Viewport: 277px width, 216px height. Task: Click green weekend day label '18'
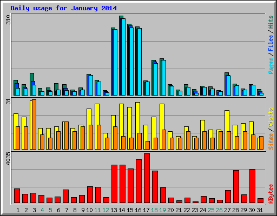pyautogui.click(x=154, y=210)
